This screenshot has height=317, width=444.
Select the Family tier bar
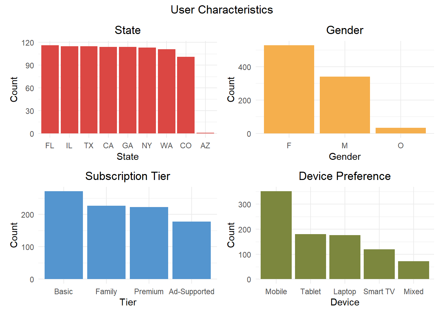point(106,242)
